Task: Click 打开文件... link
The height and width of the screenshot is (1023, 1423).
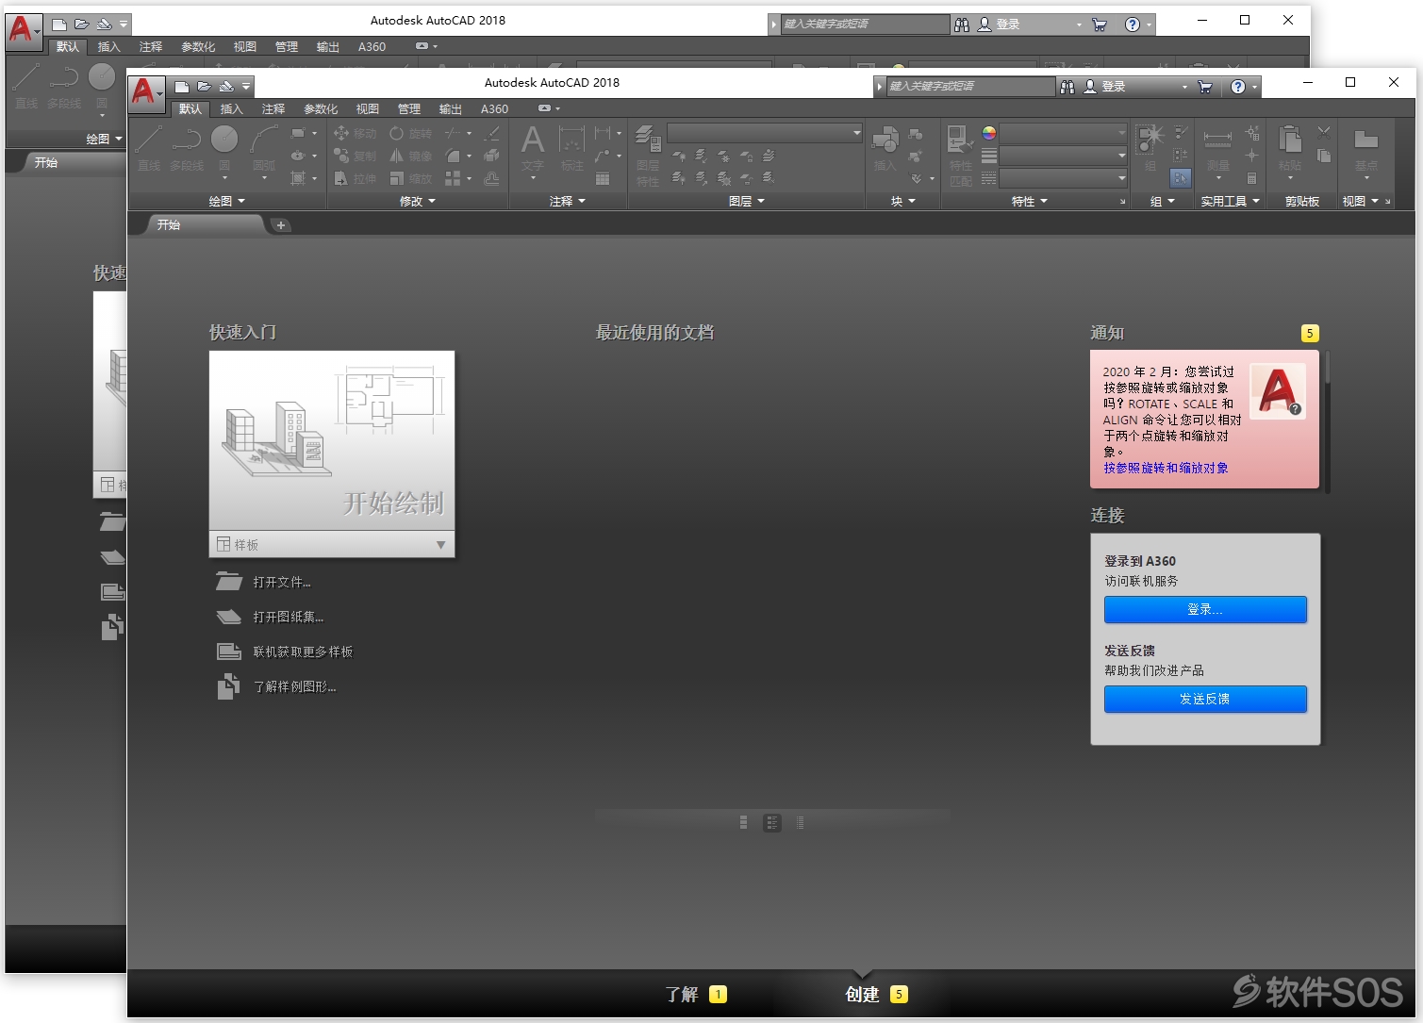Action: coord(281,582)
